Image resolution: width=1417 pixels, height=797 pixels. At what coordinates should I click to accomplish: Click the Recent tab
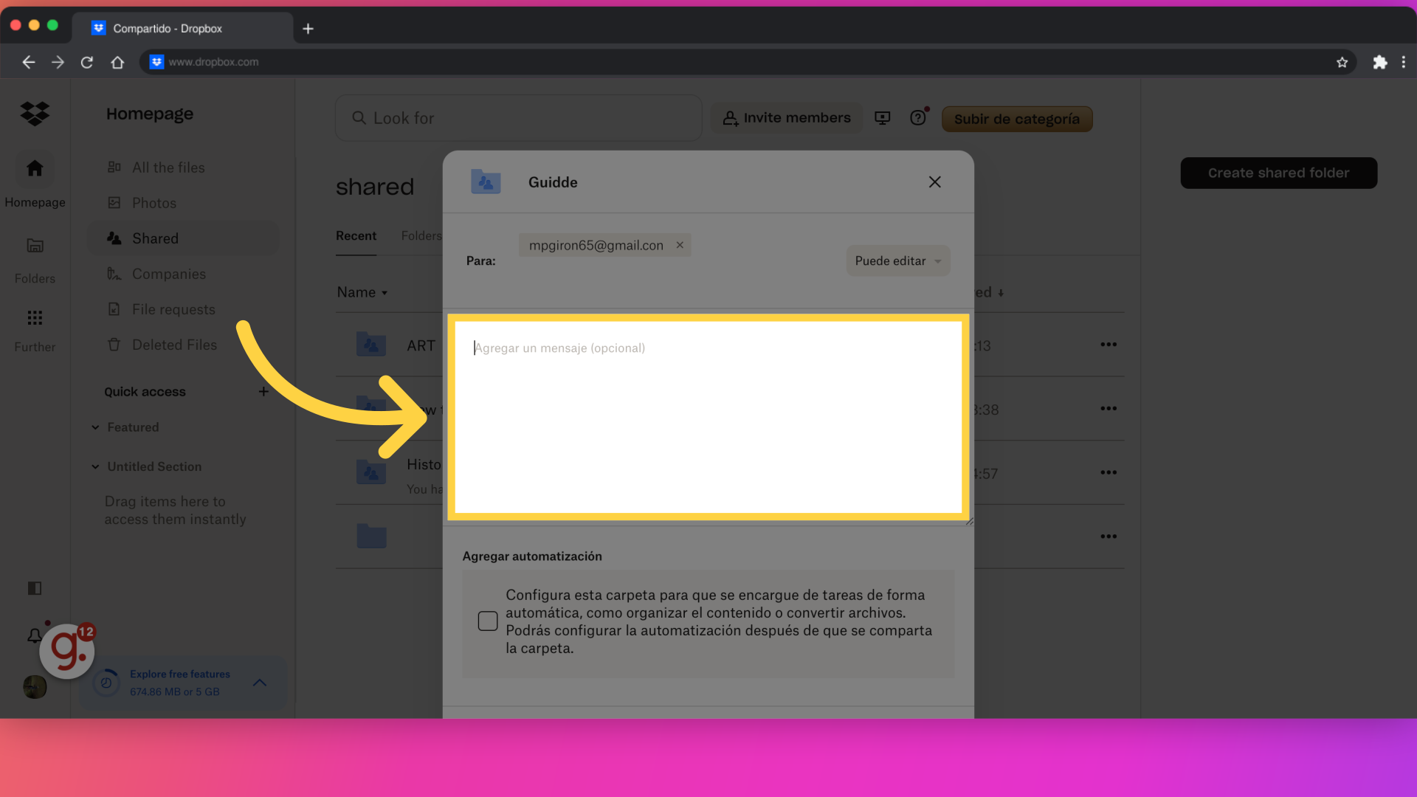point(356,235)
